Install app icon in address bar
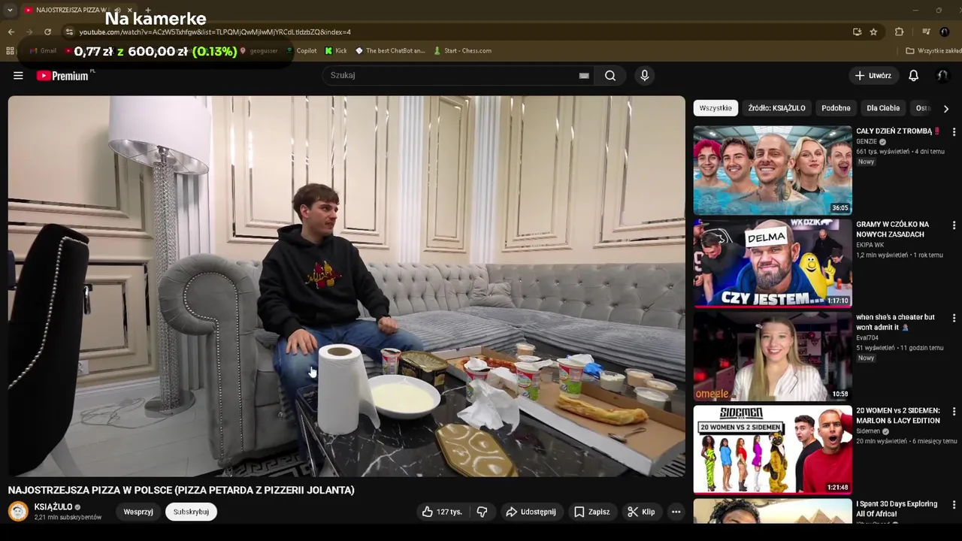 click(857, 32)
